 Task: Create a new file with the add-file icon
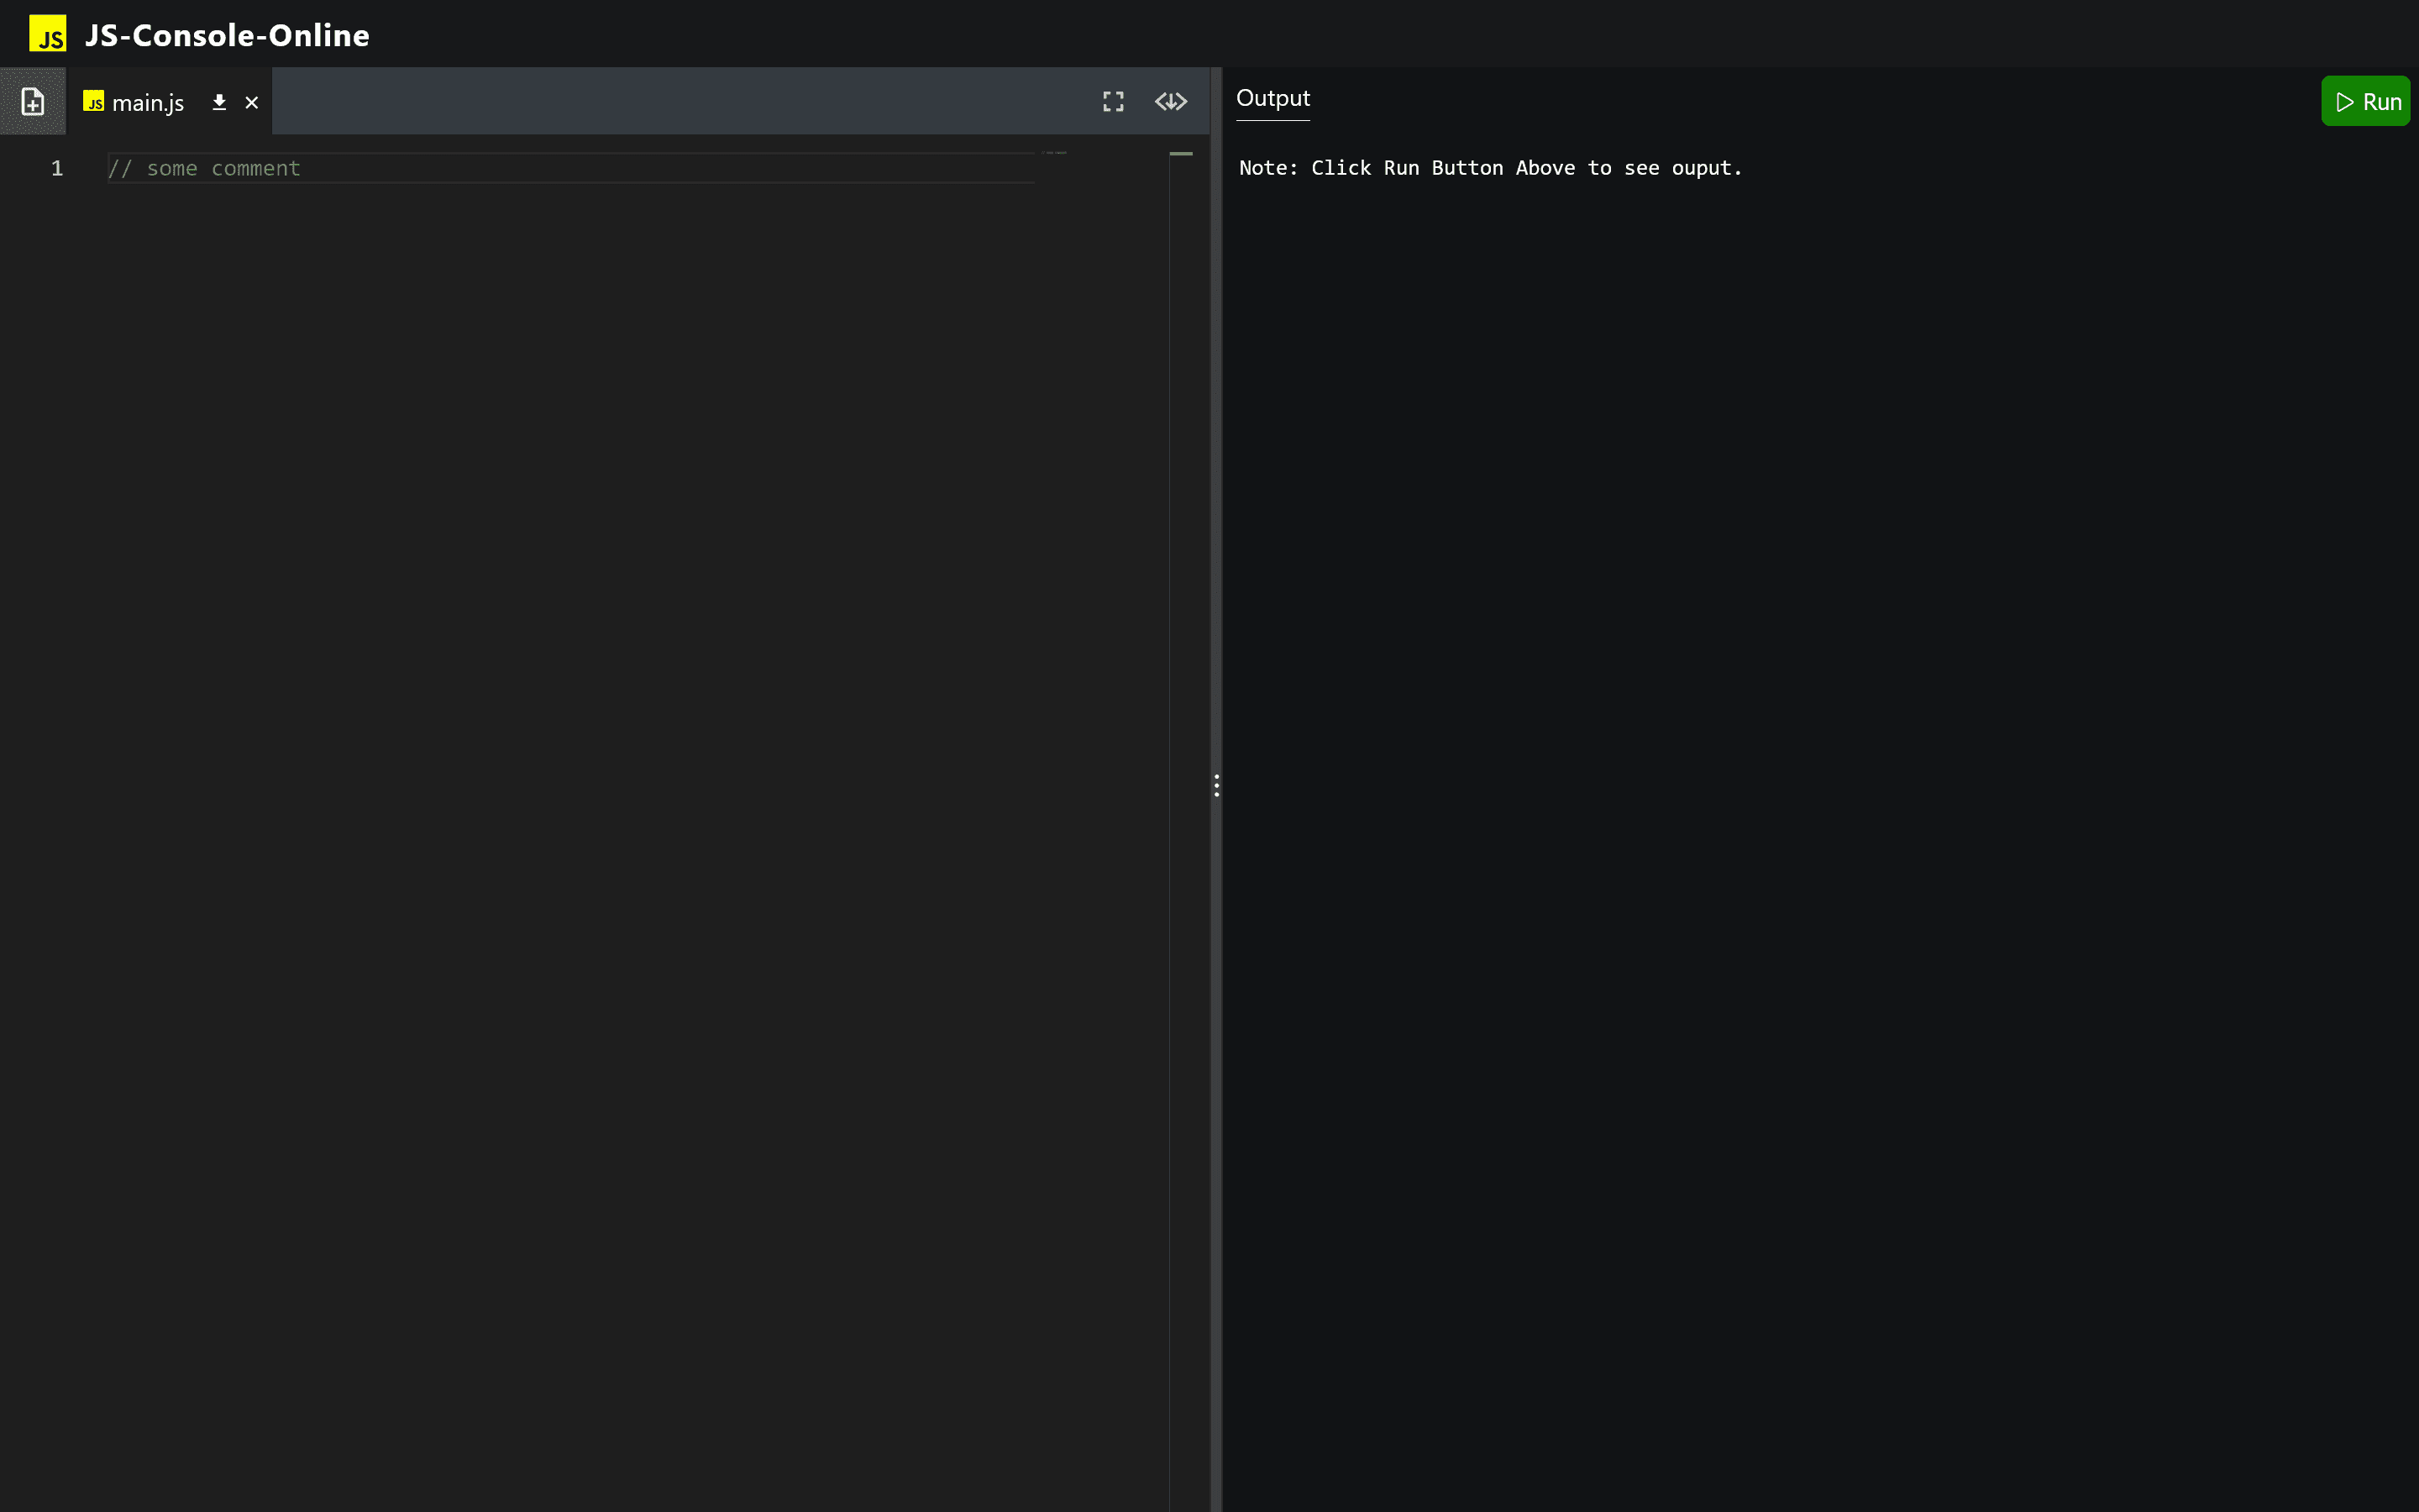pos(33,101)
